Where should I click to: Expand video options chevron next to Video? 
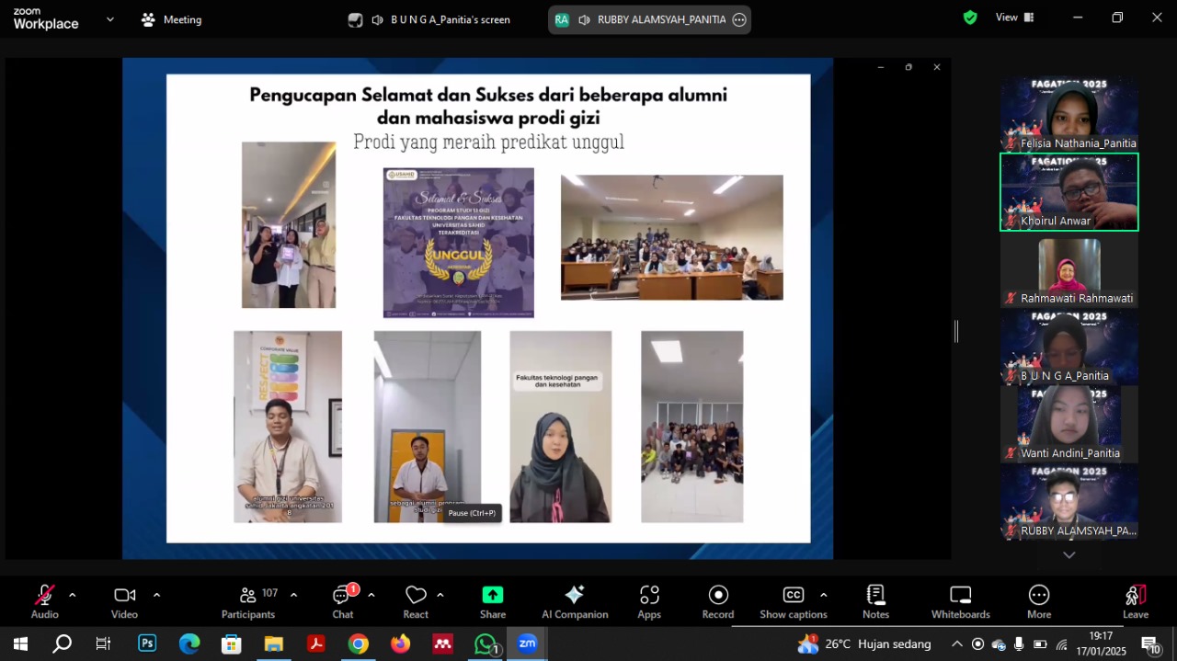(156, 595)
